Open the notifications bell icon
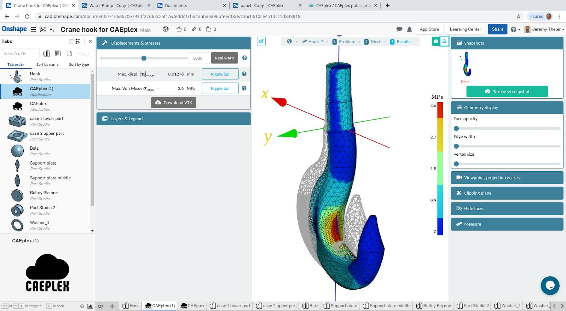The height and width of the screenshot is (311, 566). point(409,29)
